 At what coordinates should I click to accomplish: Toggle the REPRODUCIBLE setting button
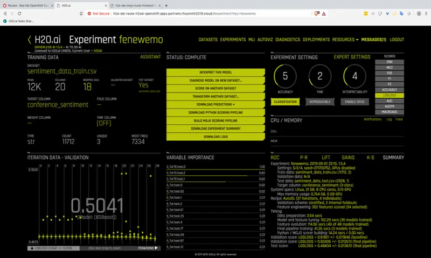point(319,102)
